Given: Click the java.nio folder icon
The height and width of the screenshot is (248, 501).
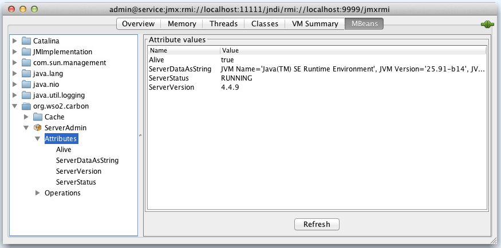Looking at the screenshot, I should click(x=26, y=85).
